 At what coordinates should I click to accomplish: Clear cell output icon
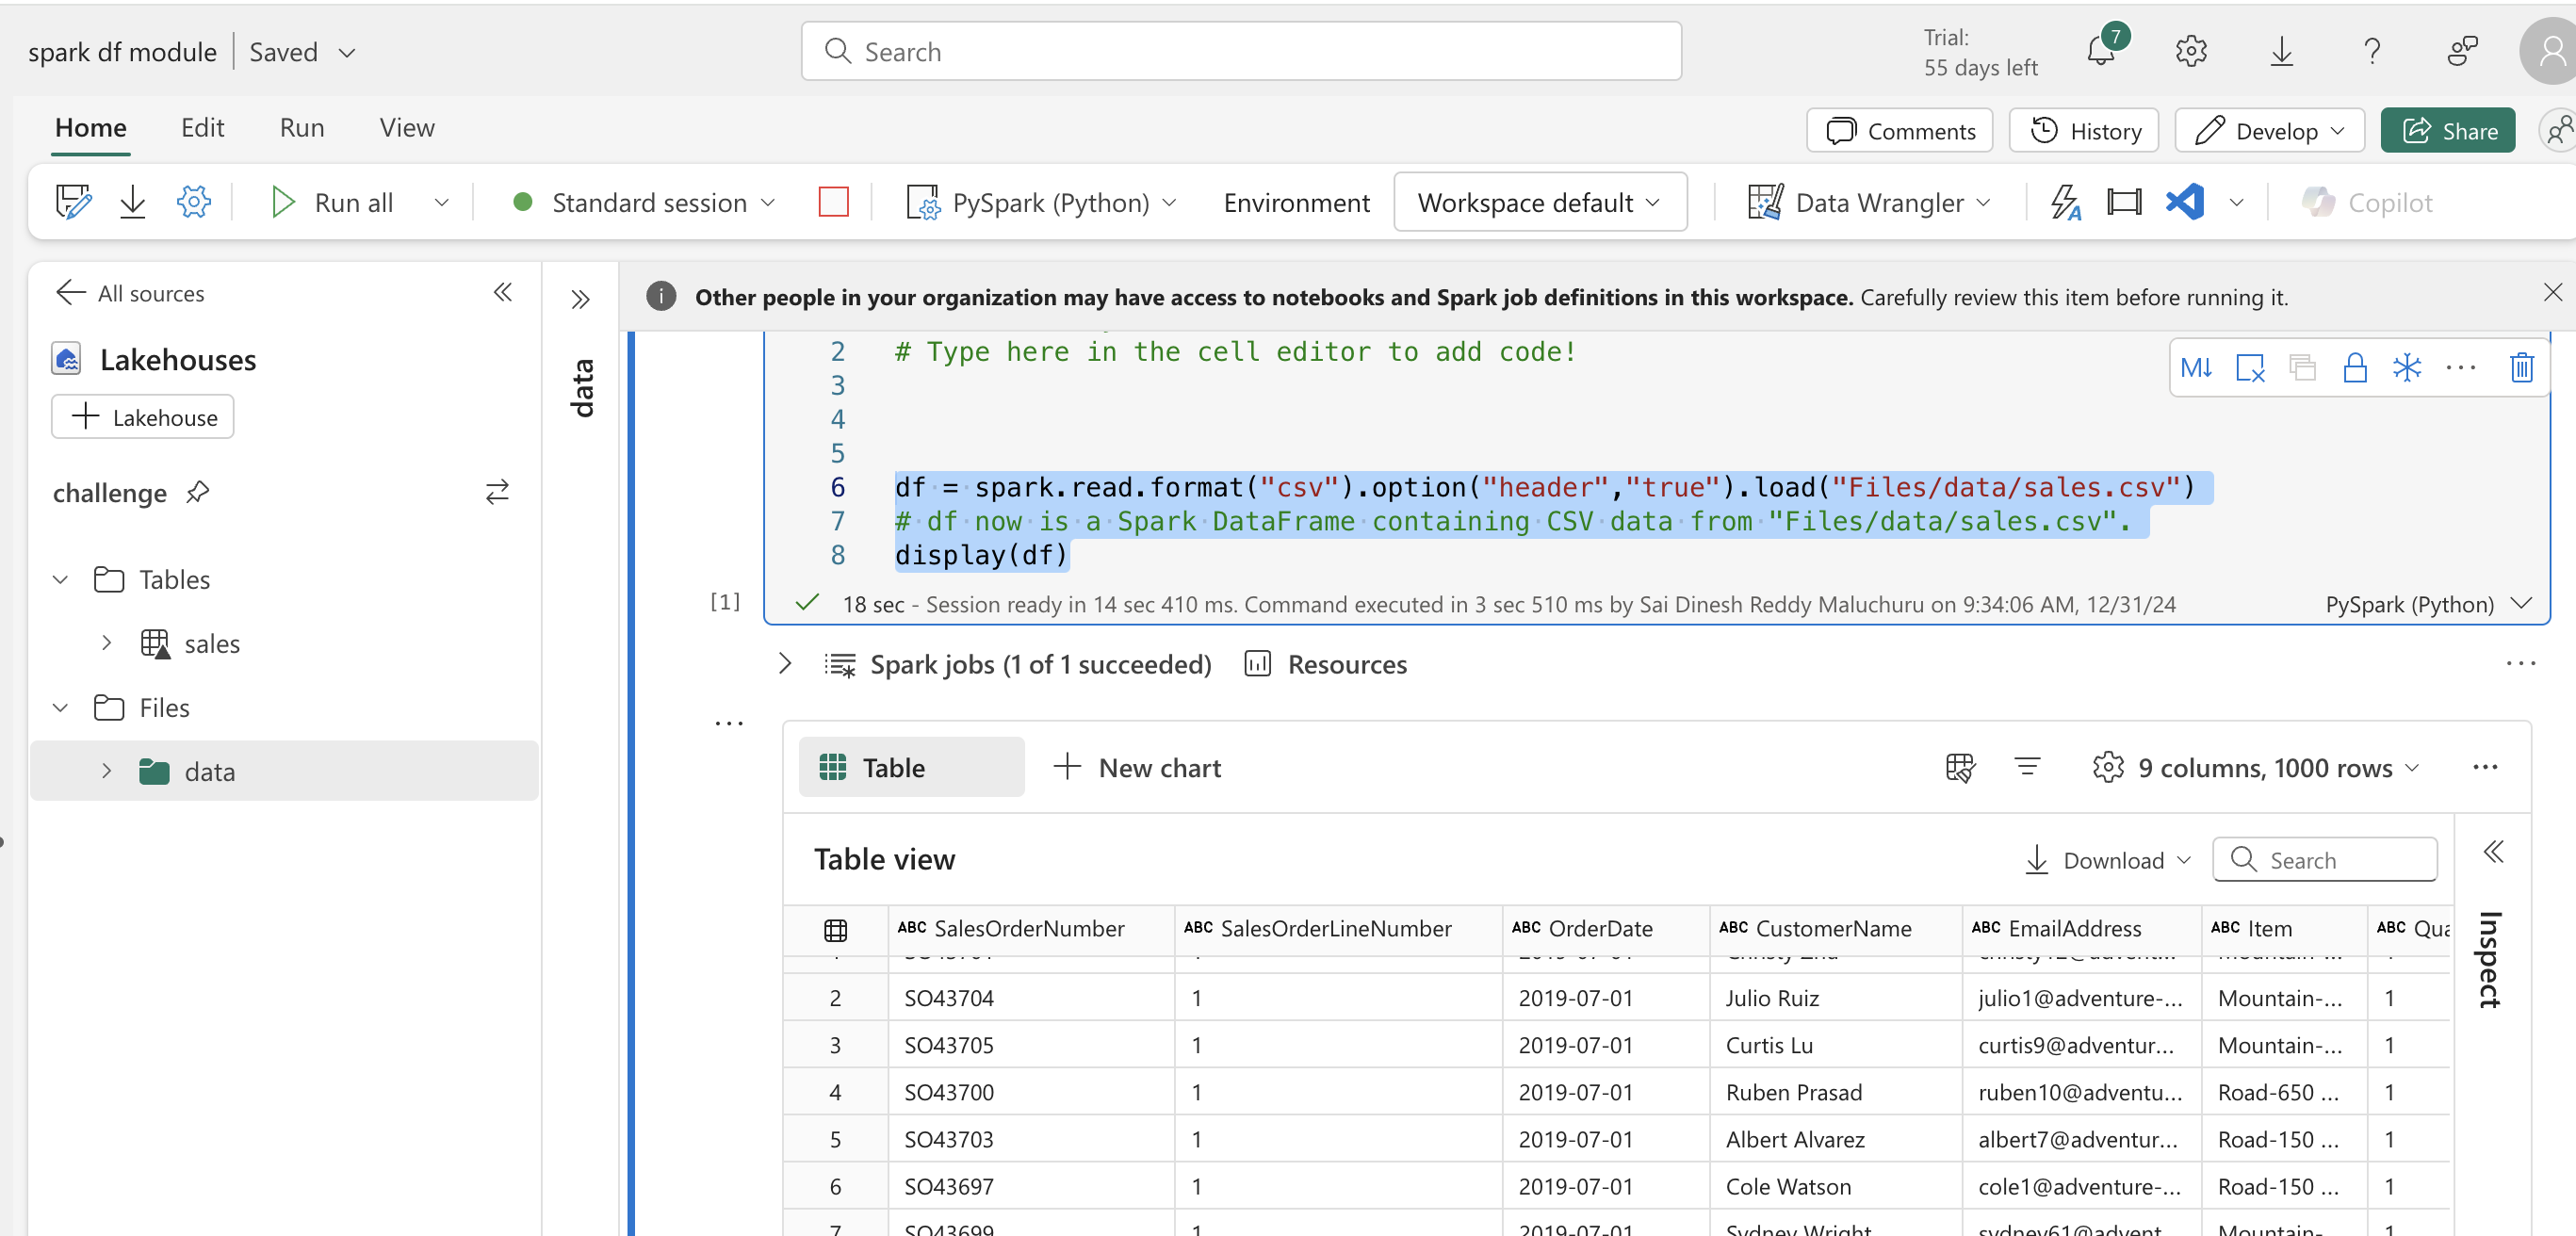(2250, 368)
